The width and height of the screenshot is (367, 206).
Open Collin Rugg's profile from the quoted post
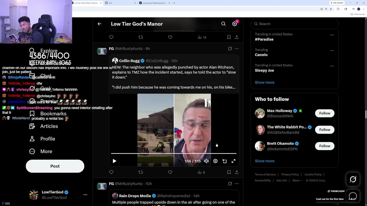[129, 61]
